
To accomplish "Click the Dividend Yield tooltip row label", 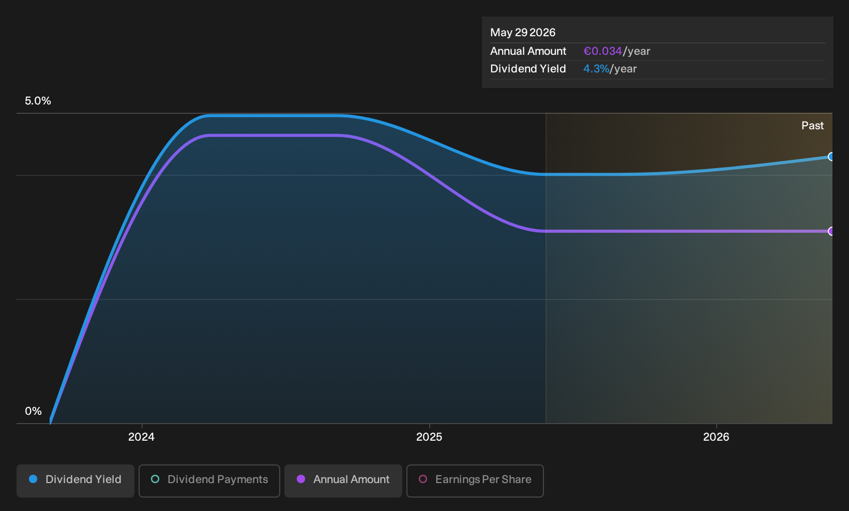I will pyautogui.click(x=528, y=69).
